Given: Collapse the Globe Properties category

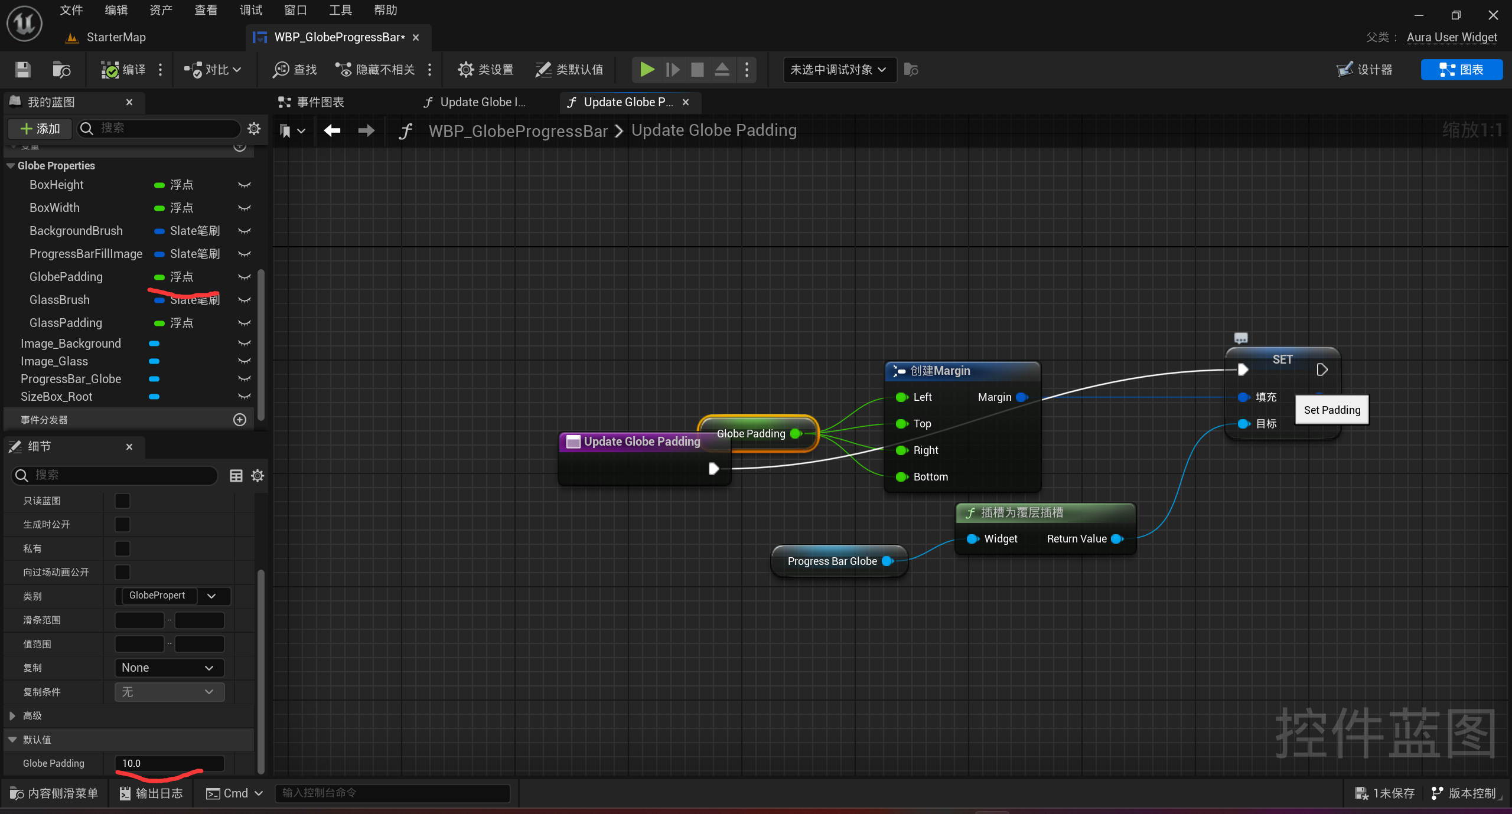Looking at the screenshot, I should click(11, 166).
